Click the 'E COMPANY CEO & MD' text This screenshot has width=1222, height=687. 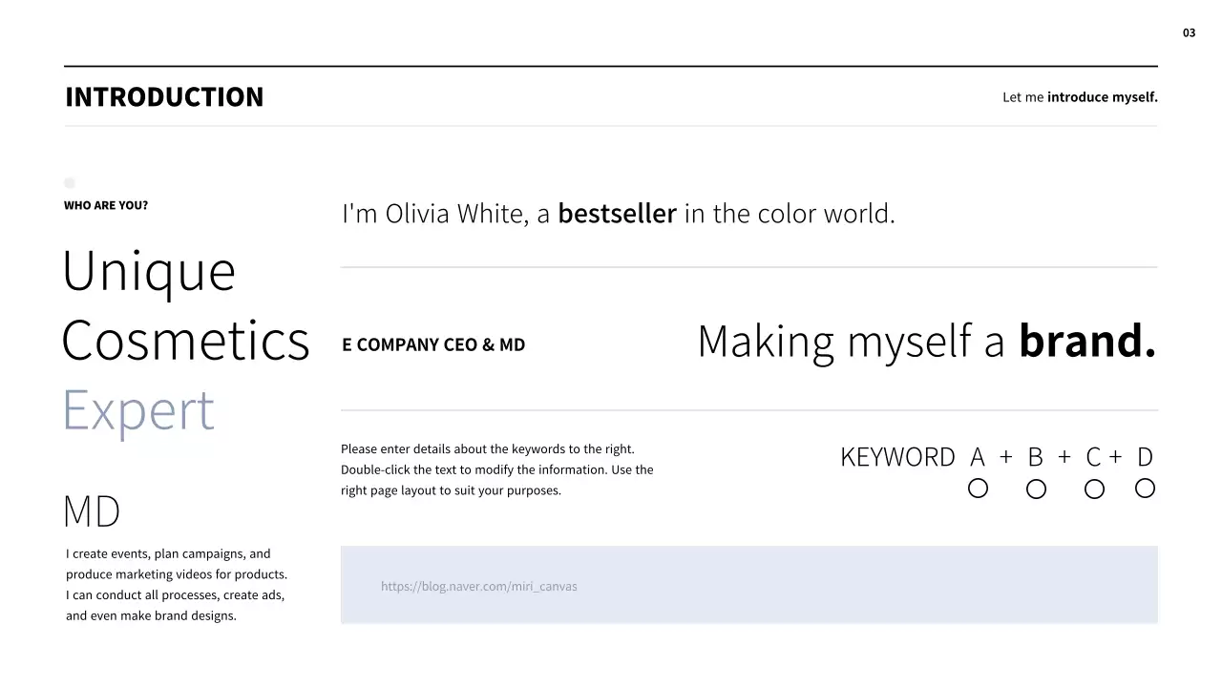coord(433,344)
